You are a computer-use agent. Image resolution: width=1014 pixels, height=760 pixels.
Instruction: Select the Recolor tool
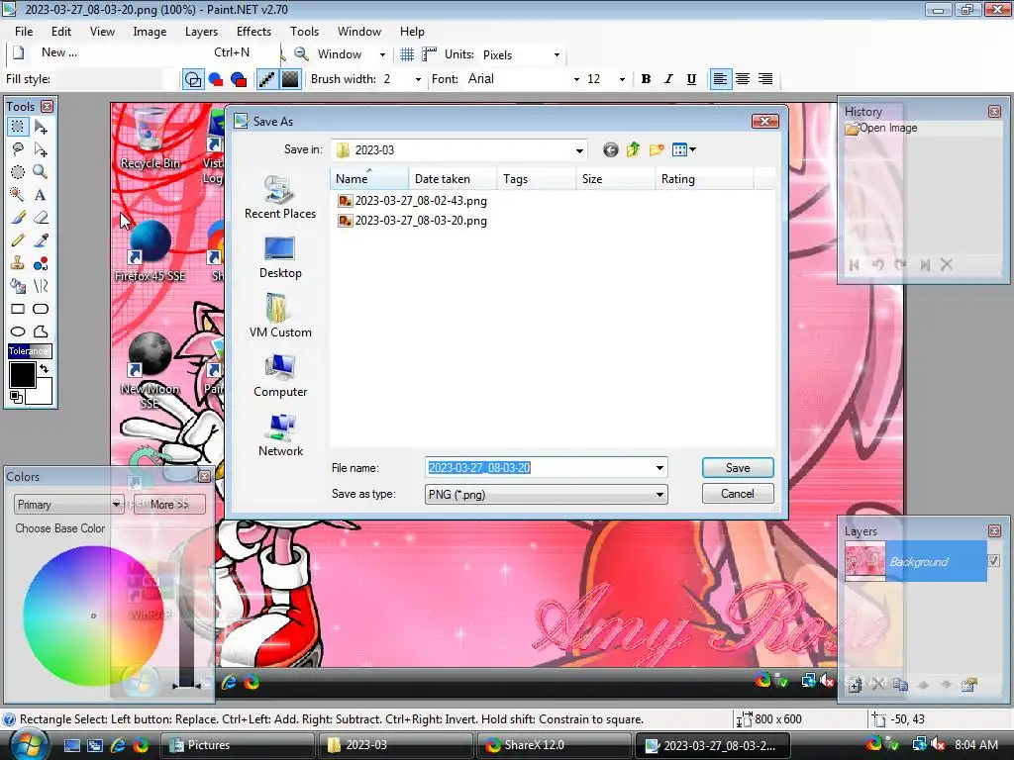(x=41, y=263)
